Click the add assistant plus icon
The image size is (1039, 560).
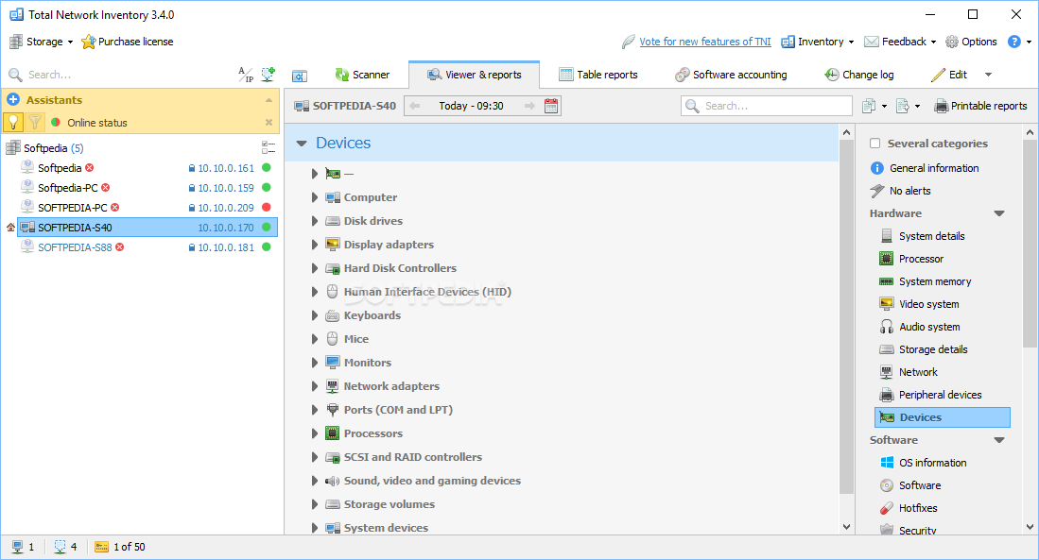pyautogui.click(x=13, y=100)
